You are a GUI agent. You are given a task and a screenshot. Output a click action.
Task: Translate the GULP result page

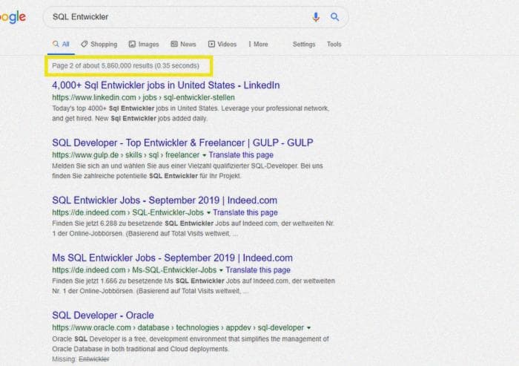click(241, 155)
